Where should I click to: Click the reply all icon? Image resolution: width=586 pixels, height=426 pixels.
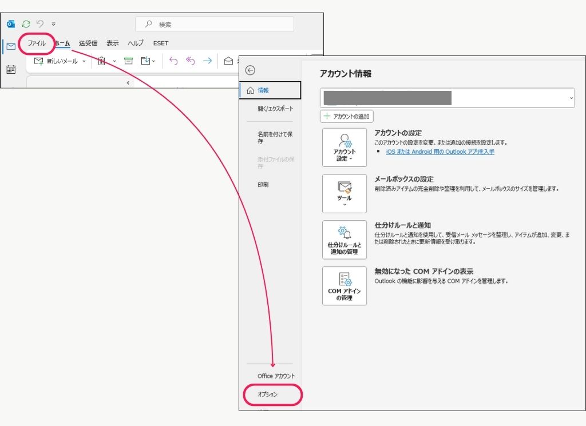[x=191, y=61]
